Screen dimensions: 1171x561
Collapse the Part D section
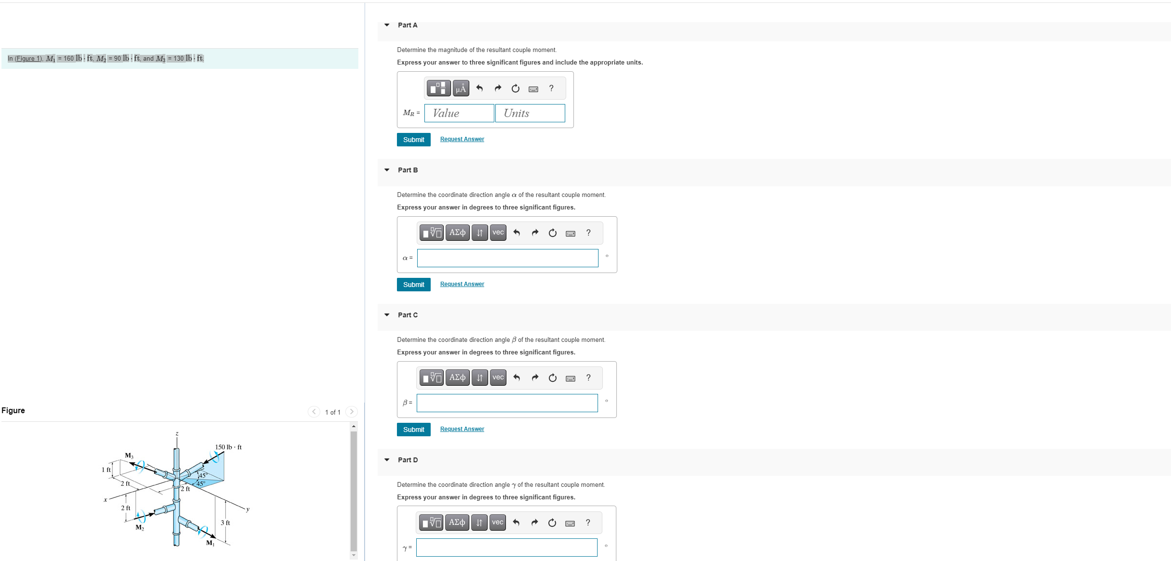(x=387, y=460)
